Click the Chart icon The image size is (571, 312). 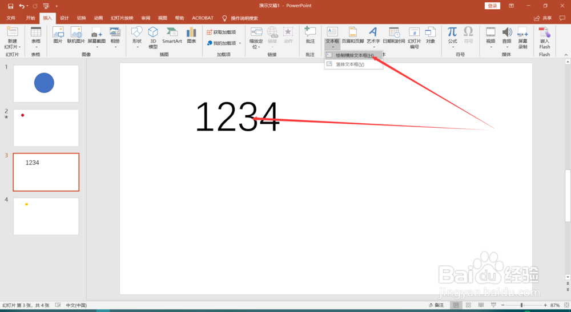191,32
